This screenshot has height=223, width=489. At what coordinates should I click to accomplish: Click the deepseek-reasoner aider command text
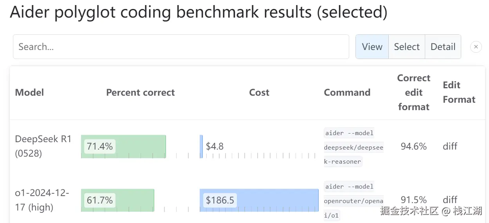point(354,147)
